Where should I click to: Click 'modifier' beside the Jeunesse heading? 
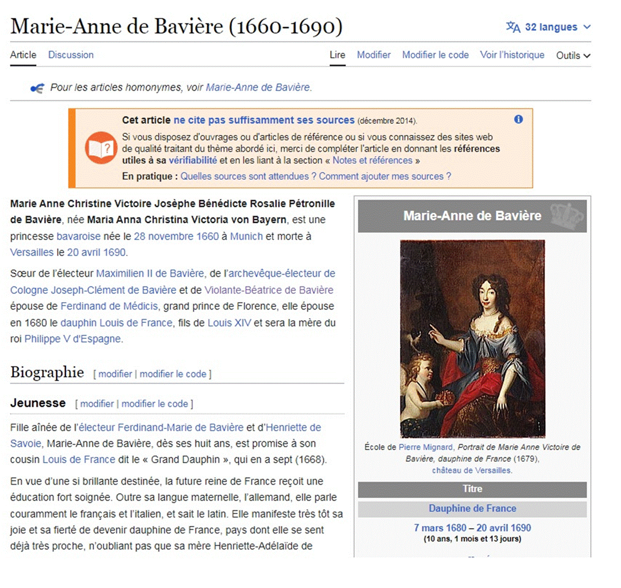pyautogui.click(x=97, y=404)
